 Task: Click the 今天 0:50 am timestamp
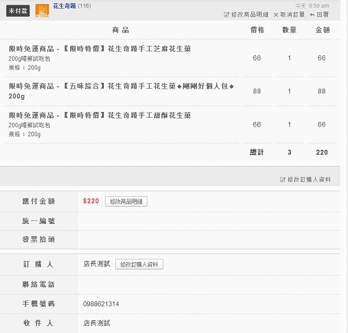tap(312, 6)
